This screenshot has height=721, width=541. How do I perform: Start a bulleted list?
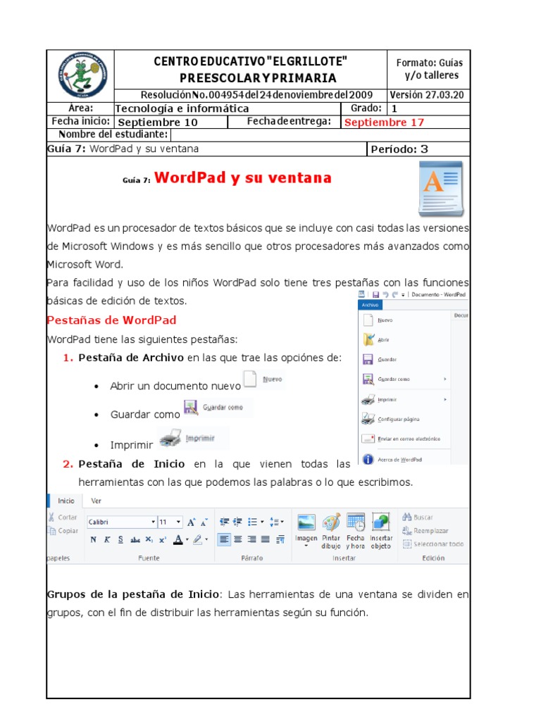[x=253, y=522]
